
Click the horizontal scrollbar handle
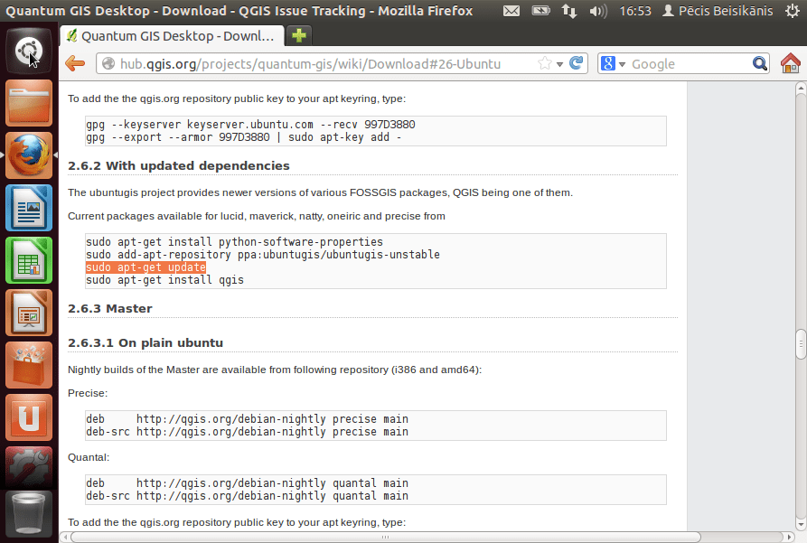385,537
